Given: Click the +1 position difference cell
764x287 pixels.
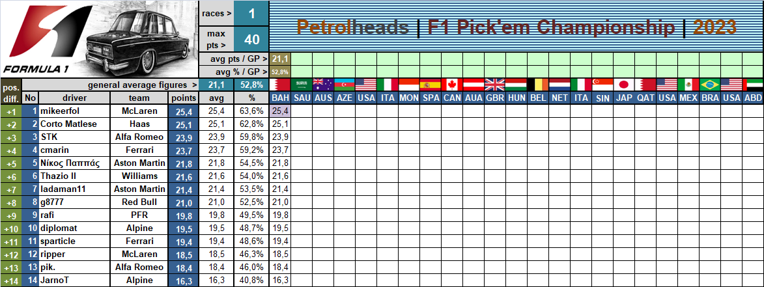Looking at the screenshot, I should 10,111.
